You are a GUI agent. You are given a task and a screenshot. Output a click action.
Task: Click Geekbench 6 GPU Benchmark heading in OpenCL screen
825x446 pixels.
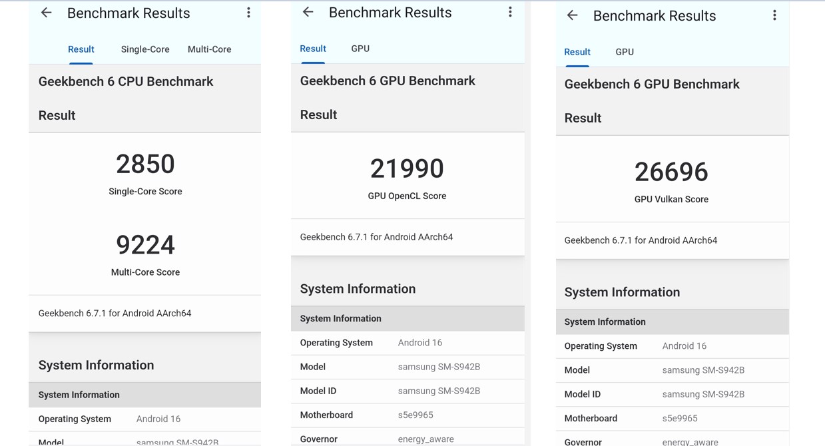pyautogui.click(x=388, y=81)
